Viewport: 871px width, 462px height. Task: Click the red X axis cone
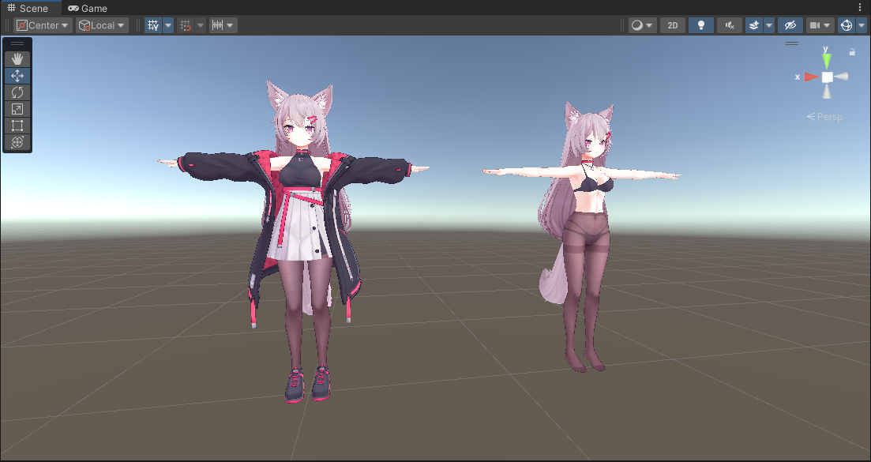809,77
